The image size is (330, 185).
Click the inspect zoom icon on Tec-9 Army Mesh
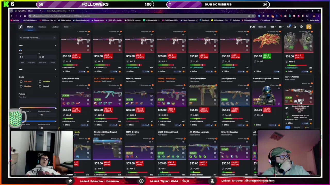click(215, 104)
